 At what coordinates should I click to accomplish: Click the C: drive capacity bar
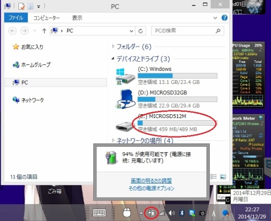[177, 75]
